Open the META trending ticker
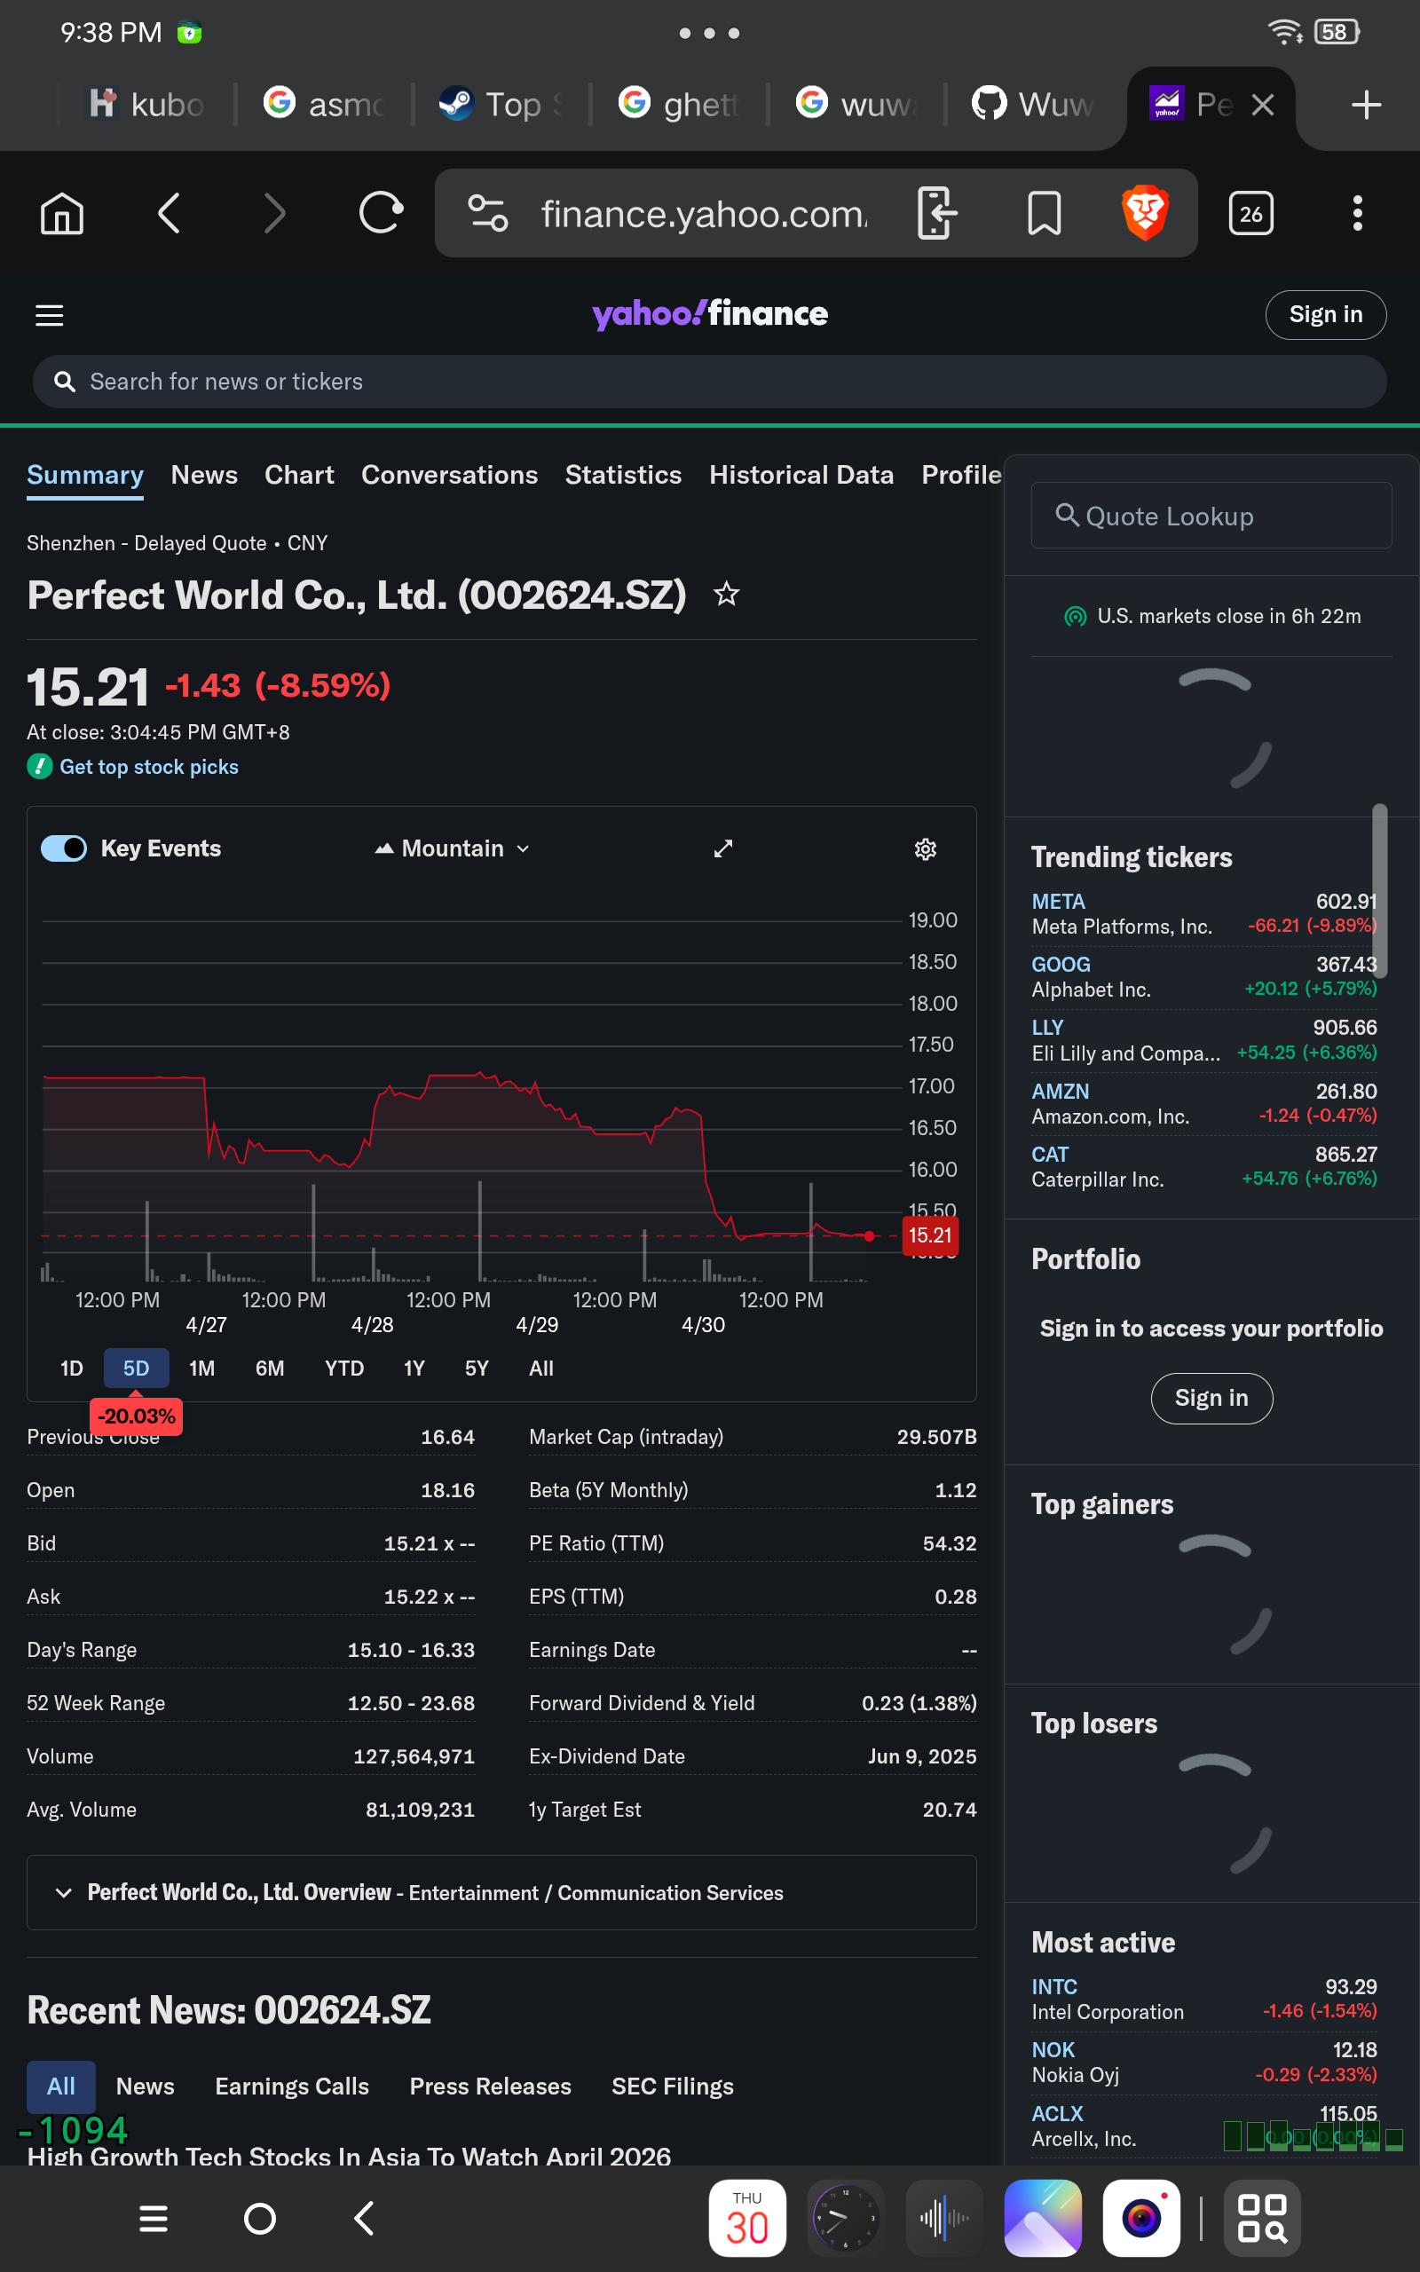This screenshot has width=1420, height=2272. 1058,902
